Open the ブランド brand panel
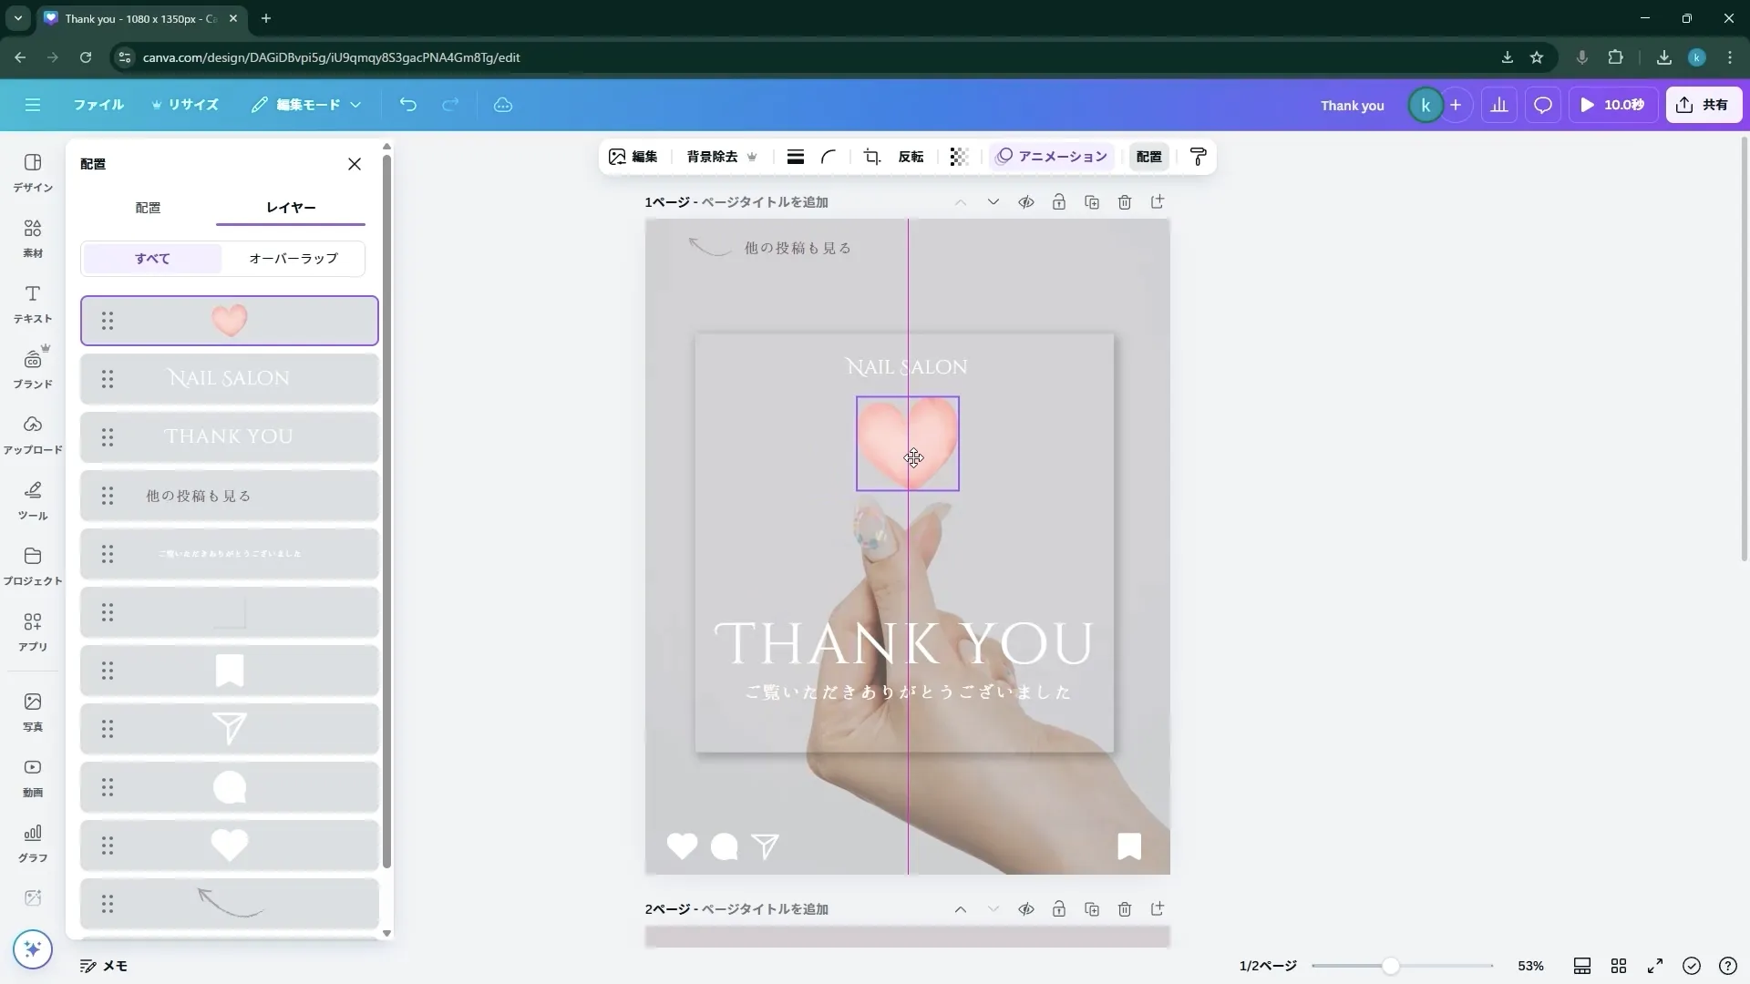Screen dimensions: 1750x984 [33, 370]
